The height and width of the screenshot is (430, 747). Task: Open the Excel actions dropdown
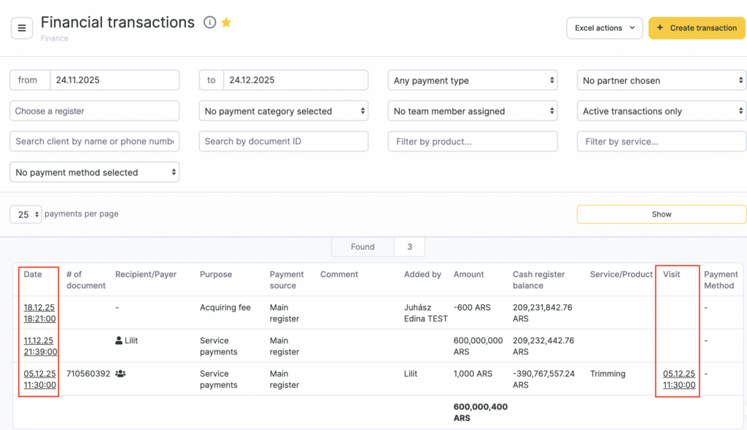tap(604, 28)
